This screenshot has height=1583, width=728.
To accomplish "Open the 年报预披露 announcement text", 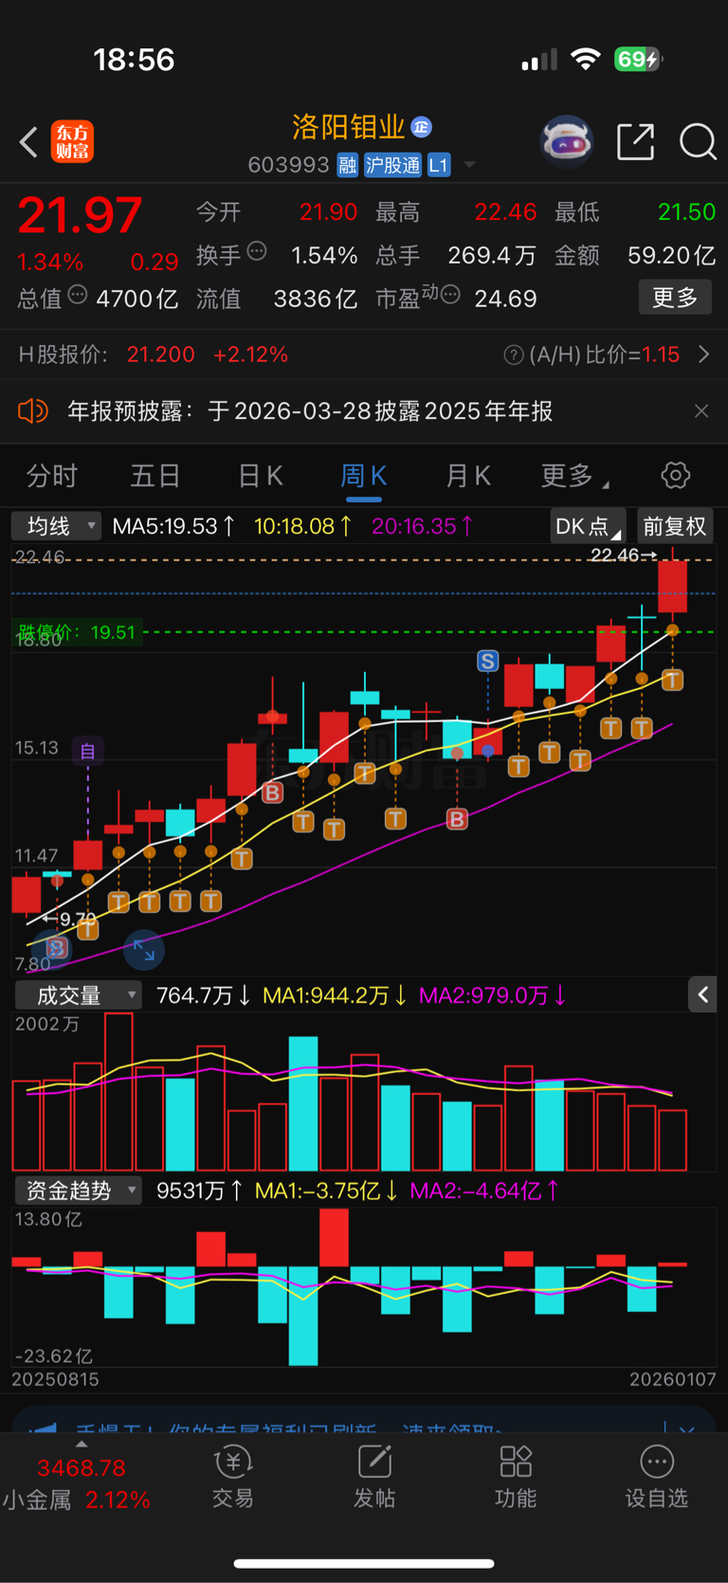I will pos(310,410).
